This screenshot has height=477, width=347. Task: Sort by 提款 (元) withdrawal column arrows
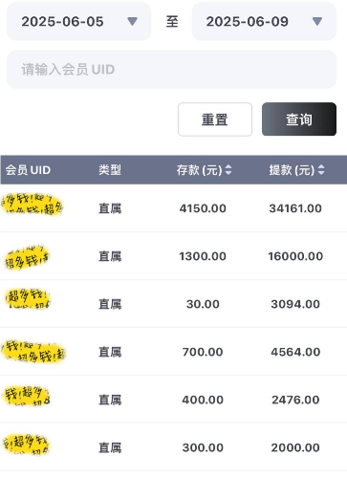(321, 170)
